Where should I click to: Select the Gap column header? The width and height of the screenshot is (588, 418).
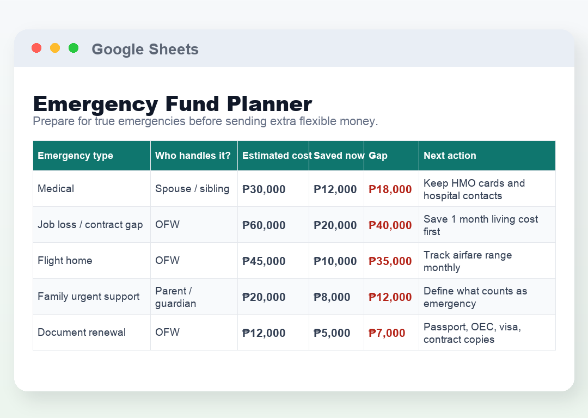(x=391, y=156)
